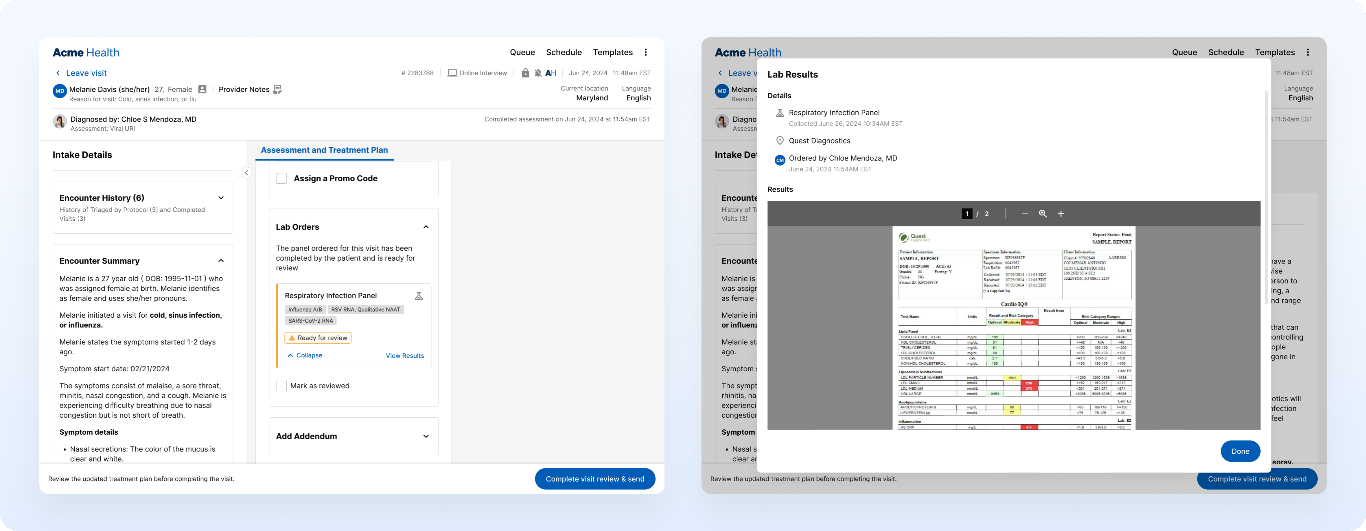Click back chevron beside Leave visit, left window
The width and height of the screenshot is (1366, 531).
58,73
